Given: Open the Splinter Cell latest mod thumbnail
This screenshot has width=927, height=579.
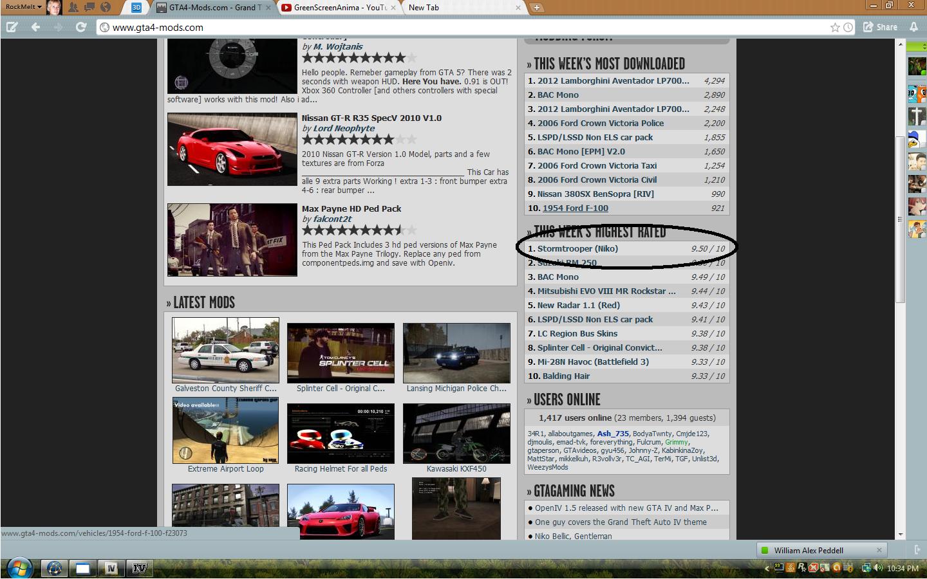Looking at the screenshot, I should (341, 353).
